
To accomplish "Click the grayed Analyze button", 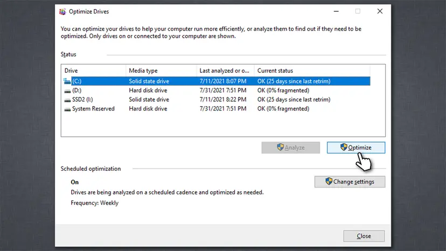I will coord(291,148).
